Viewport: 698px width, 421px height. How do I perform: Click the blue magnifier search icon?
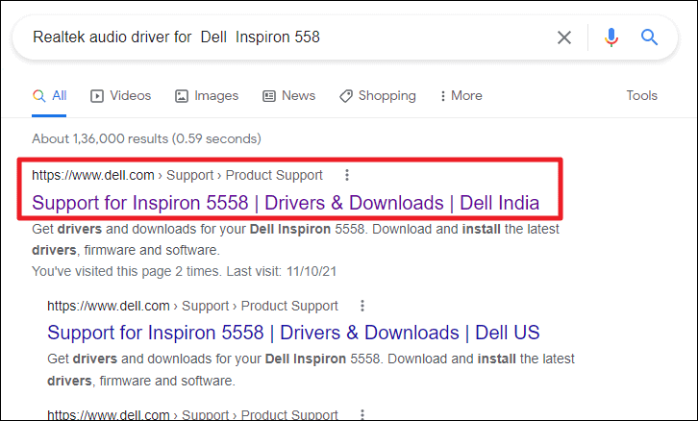pyautogui.click(x=649, y=37)
